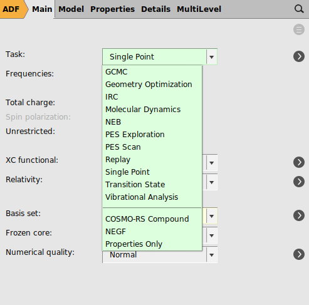Open Task details arrow button
Viewport: 309px width, 305px height.
pos(299,56)
